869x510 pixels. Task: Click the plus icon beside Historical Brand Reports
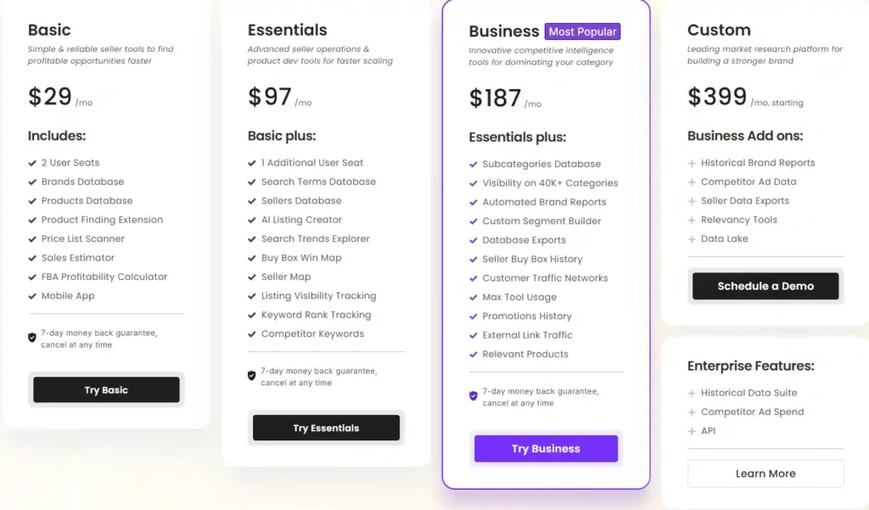point(693,162)
